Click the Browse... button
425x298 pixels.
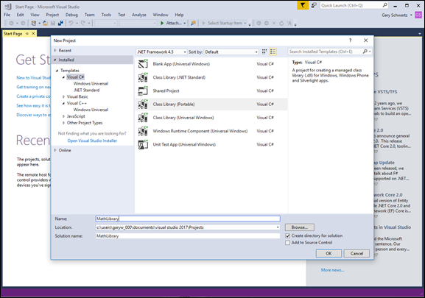pos(300,227)
